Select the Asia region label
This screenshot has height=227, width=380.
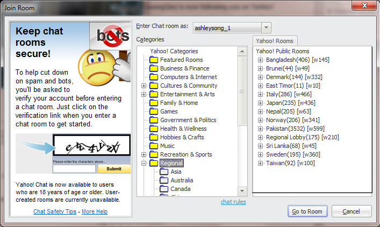coord(176,172)
